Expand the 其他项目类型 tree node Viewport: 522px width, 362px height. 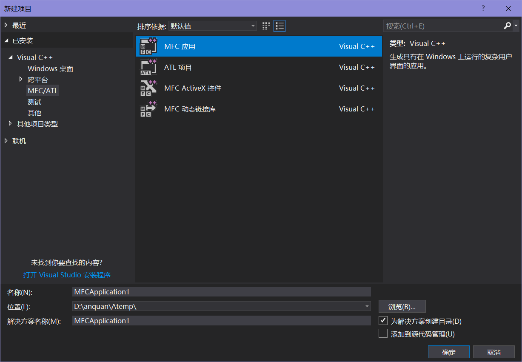[11, 124]
